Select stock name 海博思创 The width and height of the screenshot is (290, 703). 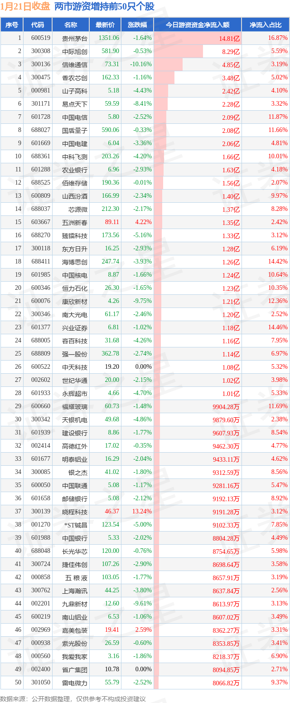(x=75, y=262)
